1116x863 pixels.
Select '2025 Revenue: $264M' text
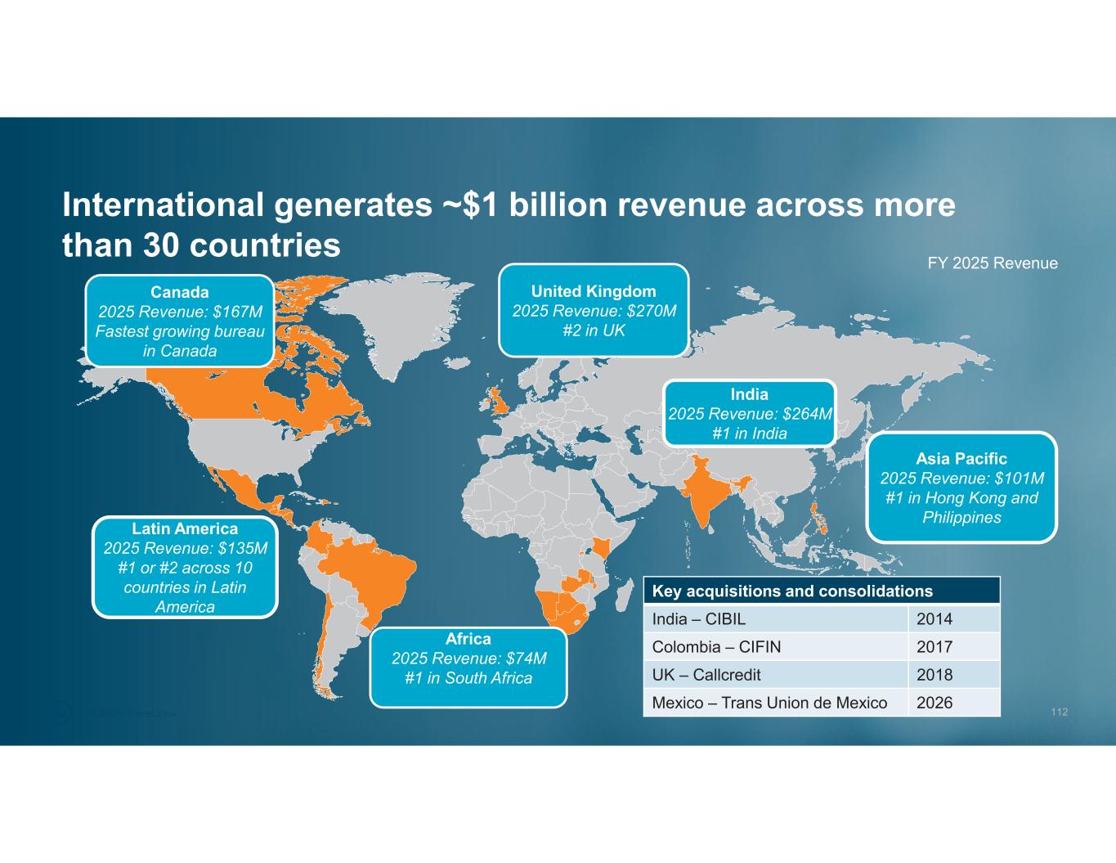[x=750, y=414]
